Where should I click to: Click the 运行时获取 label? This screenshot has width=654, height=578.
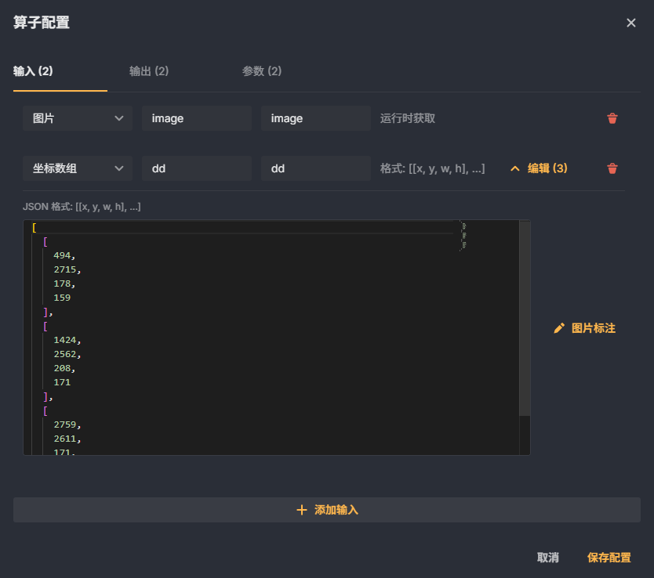tap(408, 118)
